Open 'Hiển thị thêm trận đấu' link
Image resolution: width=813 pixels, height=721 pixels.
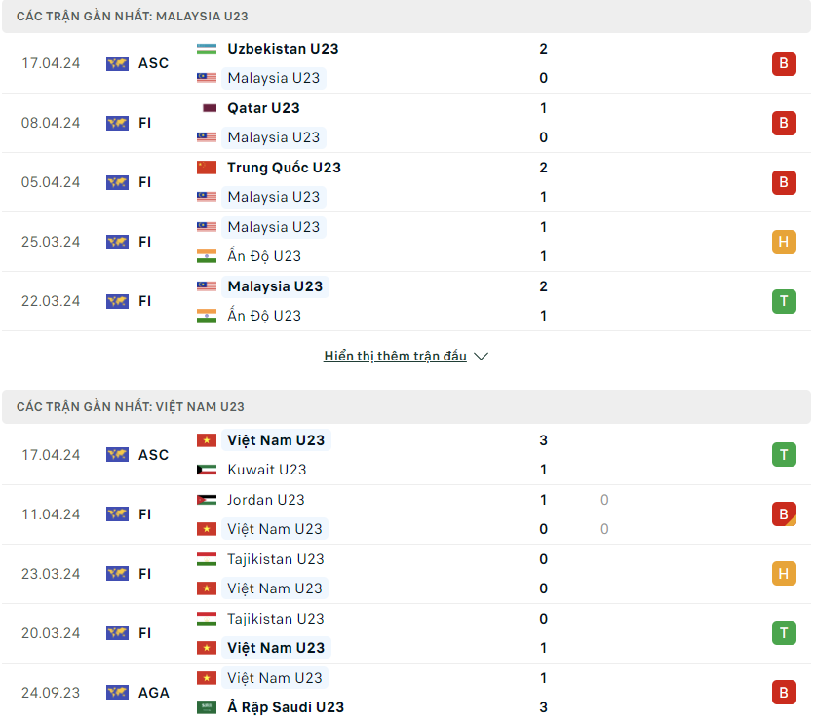pos(395,357)
